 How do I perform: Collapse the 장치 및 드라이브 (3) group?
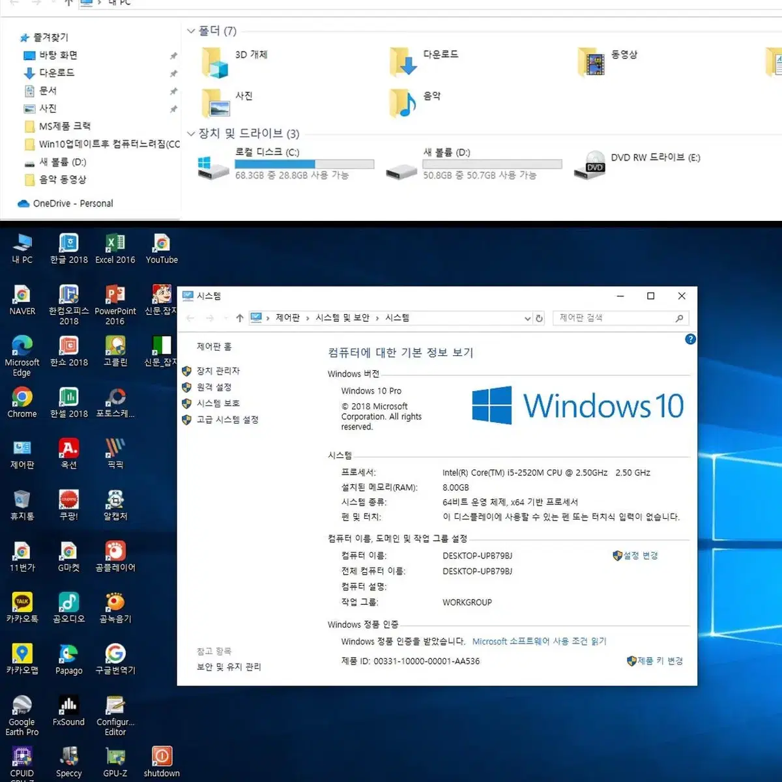pos(191,134)
